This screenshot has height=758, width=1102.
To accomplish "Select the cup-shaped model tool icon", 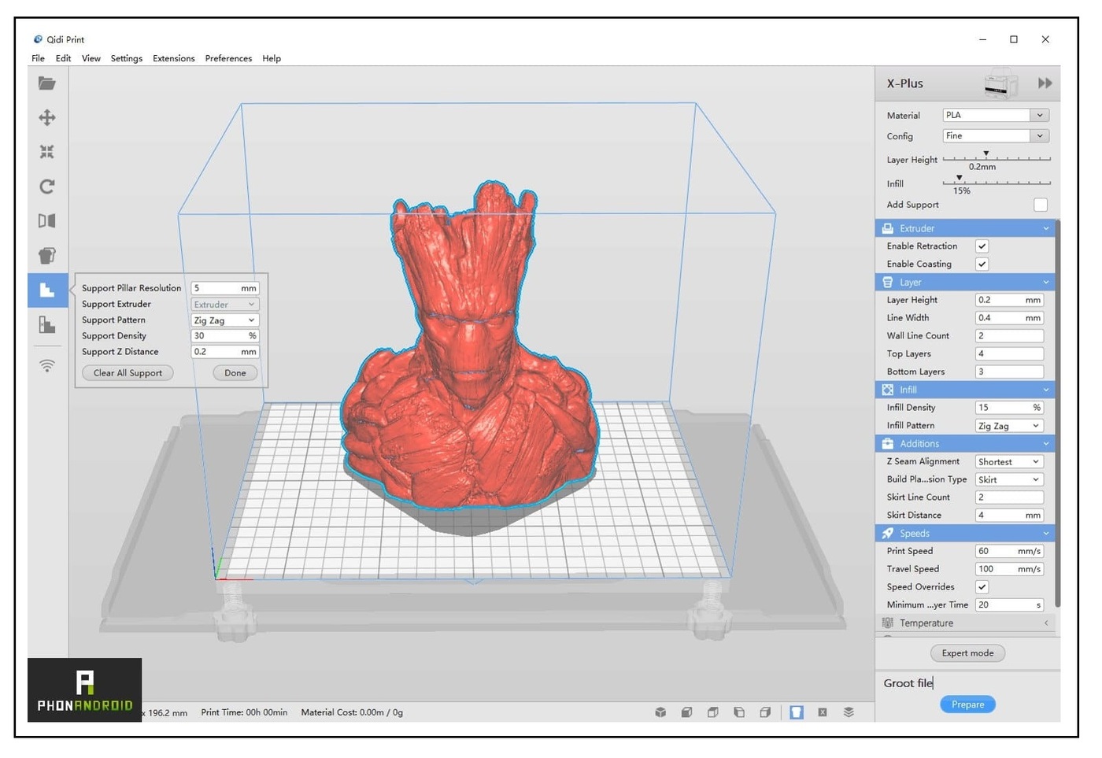I will (x=47, y=256).
